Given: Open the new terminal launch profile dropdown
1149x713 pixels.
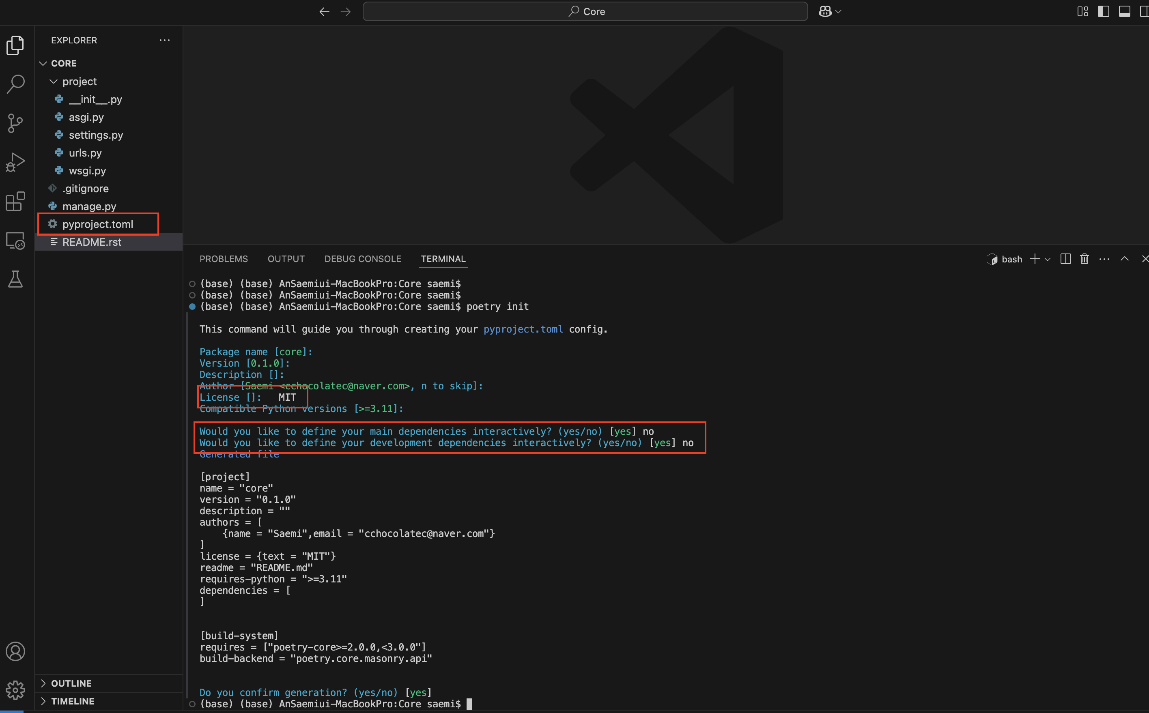Looking at the screenshot, I should pyautogui.click(x=1048, y=259).
